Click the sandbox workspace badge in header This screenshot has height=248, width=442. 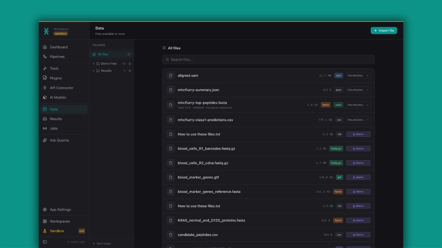[x=61, y=34]
